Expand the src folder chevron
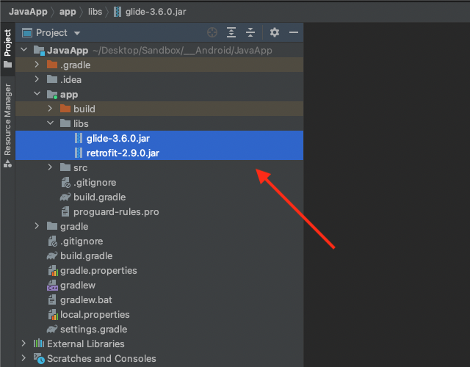This screenshot has height=367, width=470. click(50, 167)
